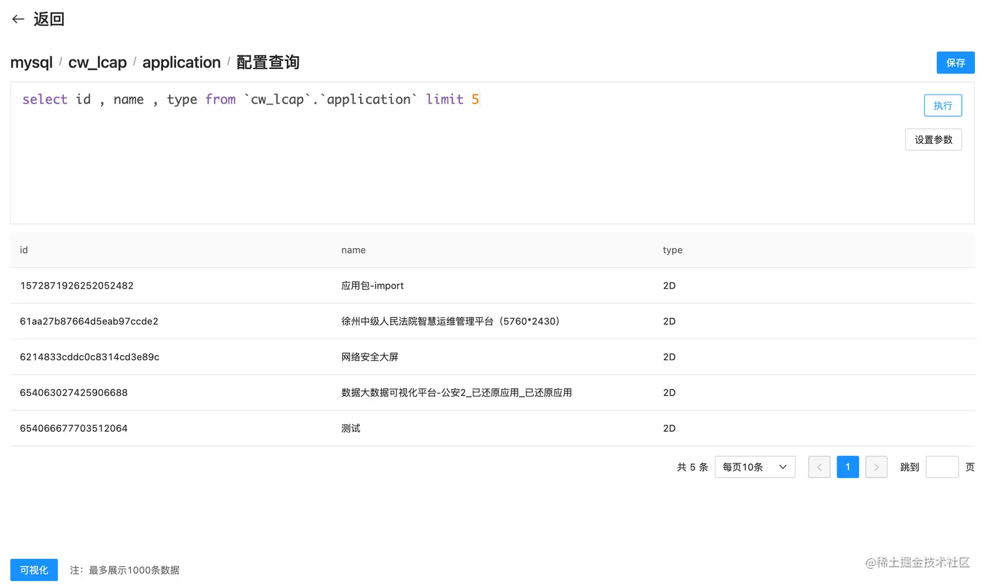Run the query with 执行 button
This screenshot has width=986, height=585.
click(942, 106)
